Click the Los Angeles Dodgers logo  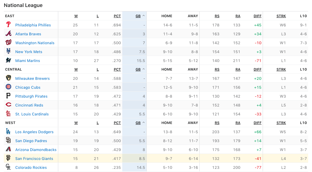coord(8,132)
